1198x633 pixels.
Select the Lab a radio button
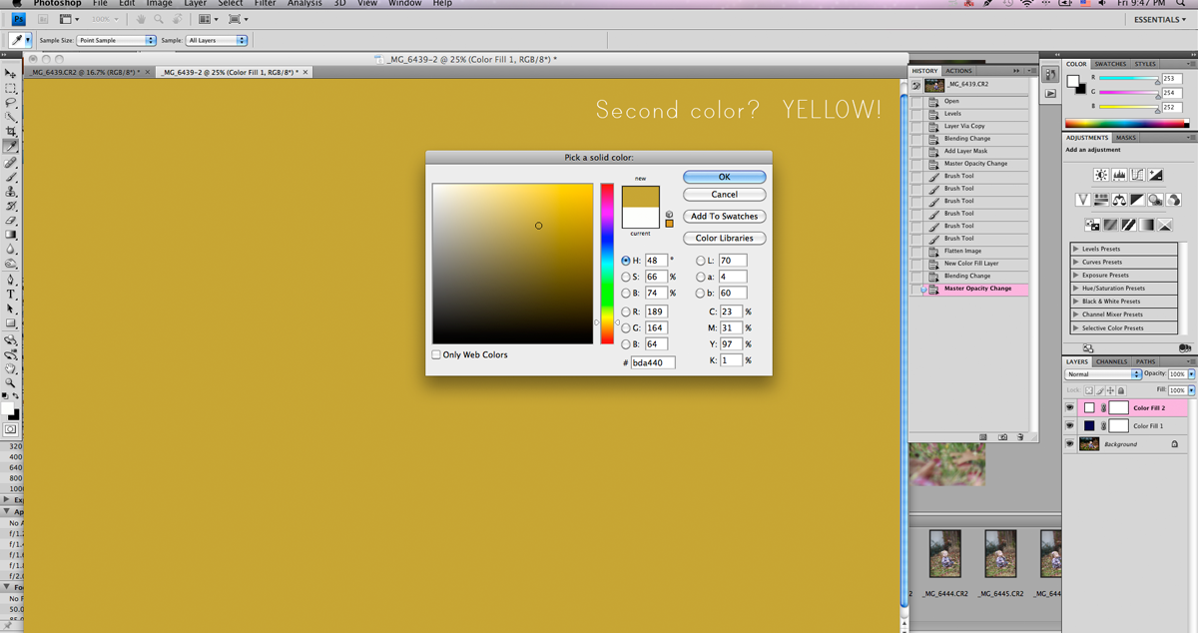click(x=700, y=277)
